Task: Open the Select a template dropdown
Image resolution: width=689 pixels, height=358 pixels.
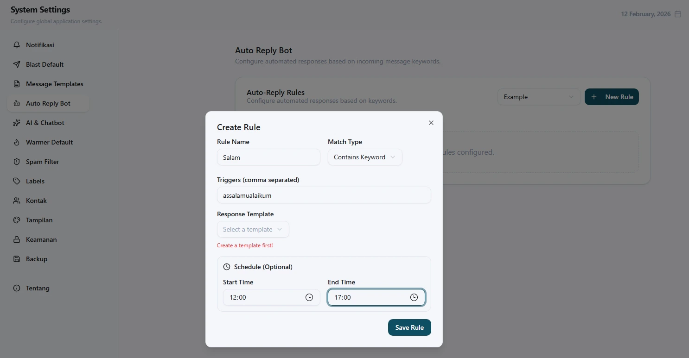Action: point(253,229)
